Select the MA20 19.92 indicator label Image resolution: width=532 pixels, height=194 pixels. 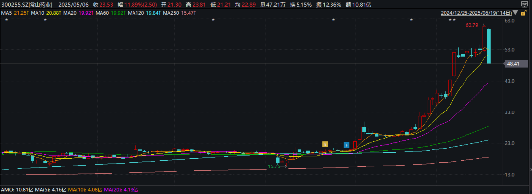[78, 13]
